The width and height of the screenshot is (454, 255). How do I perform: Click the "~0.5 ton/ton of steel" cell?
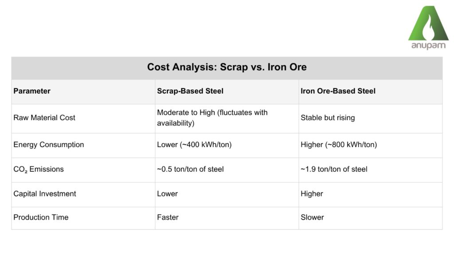coord(190,169)
